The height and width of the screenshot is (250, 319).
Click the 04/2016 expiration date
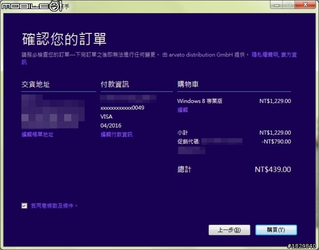(111, 125)
